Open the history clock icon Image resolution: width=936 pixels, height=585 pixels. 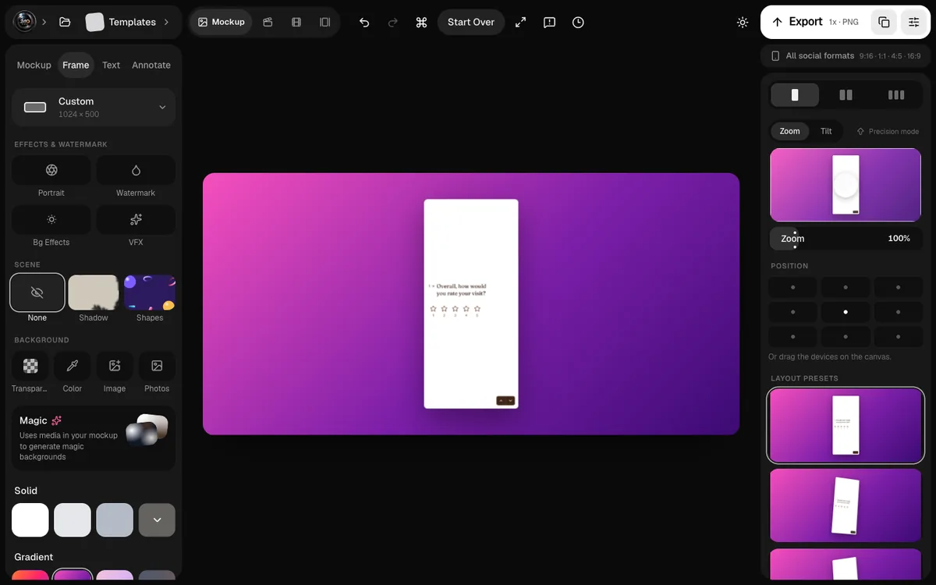(578, 22)
